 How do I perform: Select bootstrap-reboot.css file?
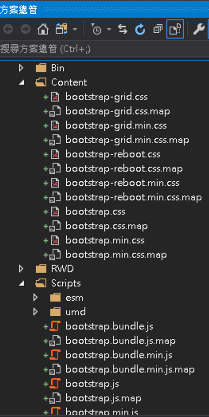point(113,154)
